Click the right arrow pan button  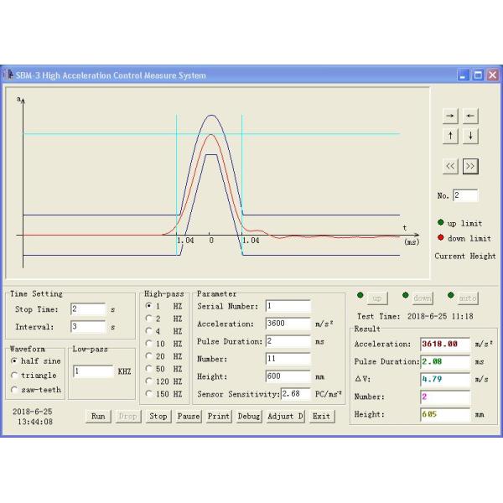point(451,116)
